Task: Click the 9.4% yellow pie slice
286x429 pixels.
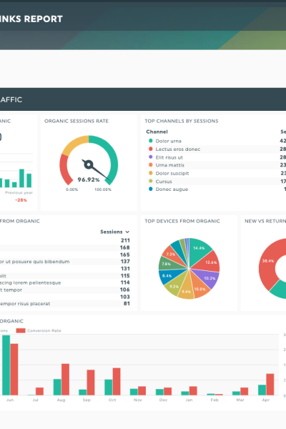Action: 186,290
